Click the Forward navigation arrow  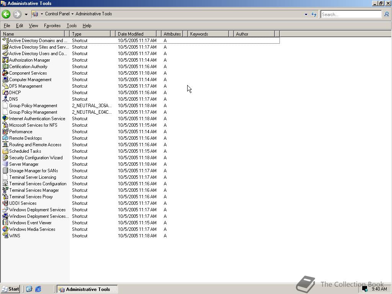tap(17, 14)
